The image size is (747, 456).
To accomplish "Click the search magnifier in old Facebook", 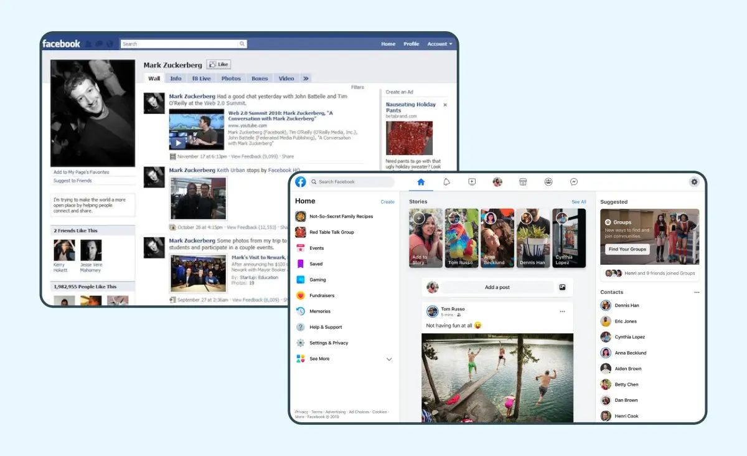I will [x=242, y=44].
